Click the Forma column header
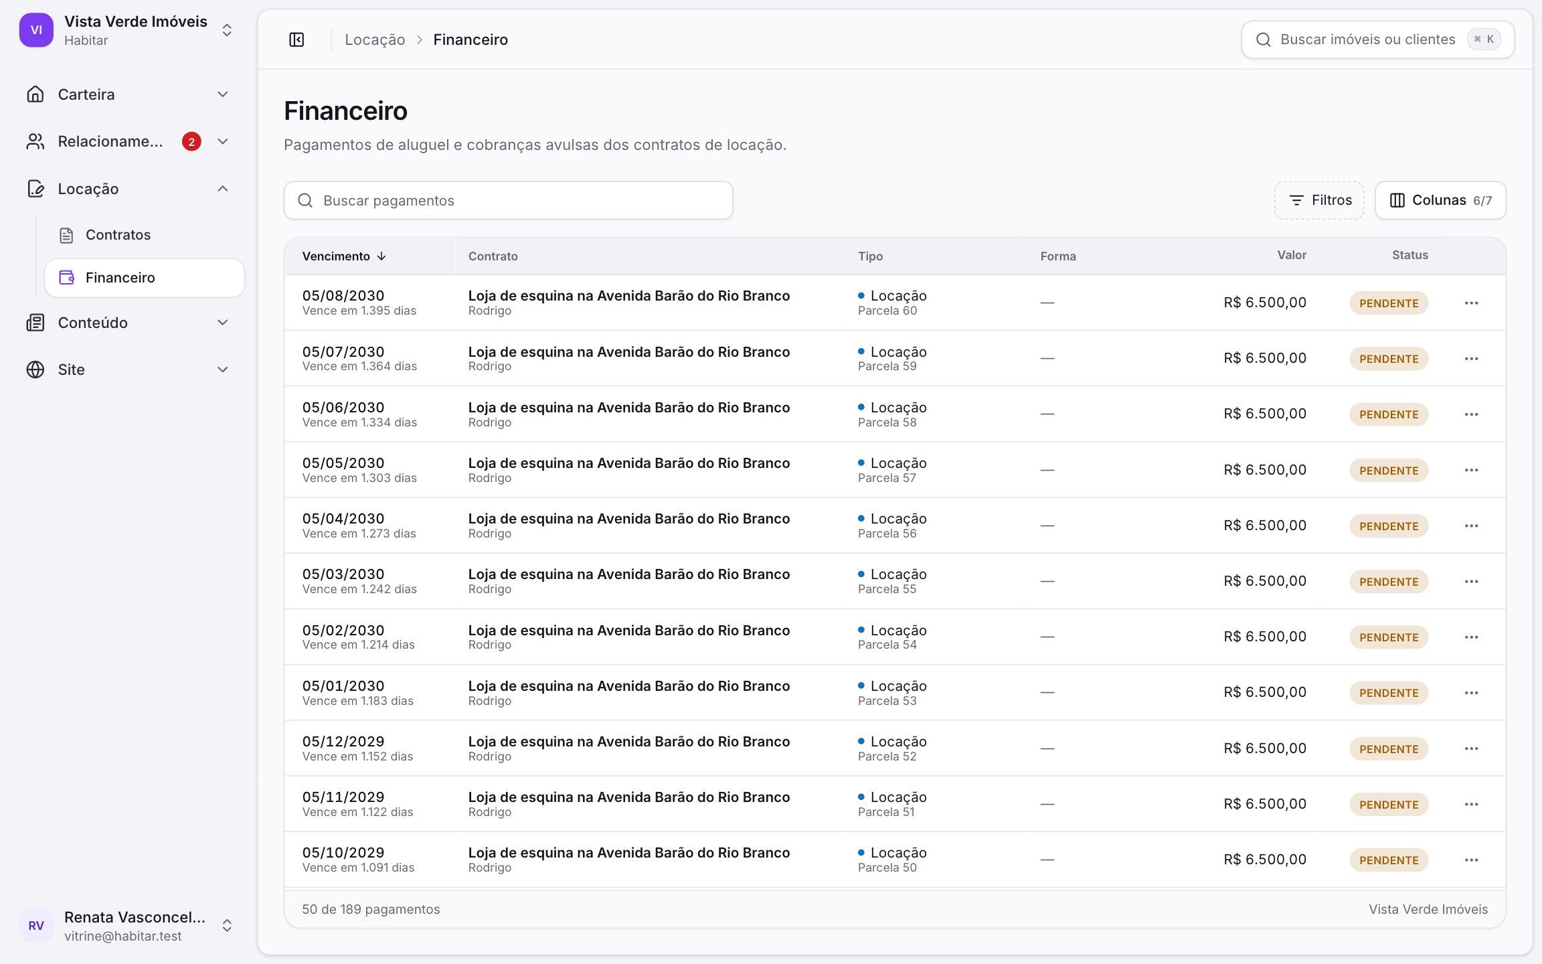 point(1057,256)
